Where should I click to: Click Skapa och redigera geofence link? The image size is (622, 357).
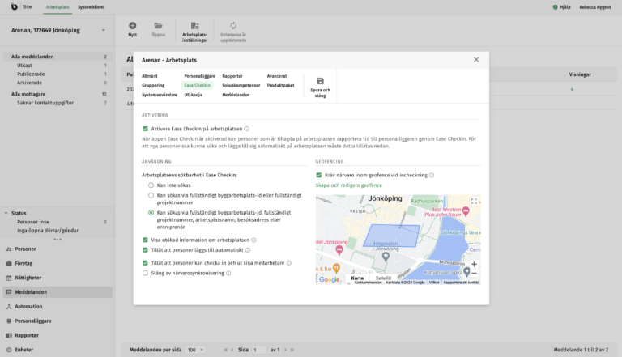coord(351,185)
